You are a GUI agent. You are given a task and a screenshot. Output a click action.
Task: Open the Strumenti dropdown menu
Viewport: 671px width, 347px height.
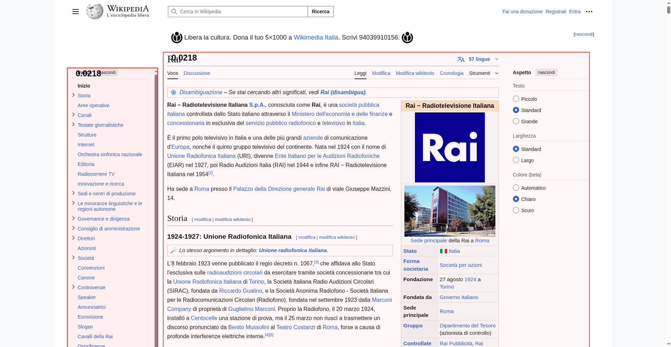pos(484,73)
